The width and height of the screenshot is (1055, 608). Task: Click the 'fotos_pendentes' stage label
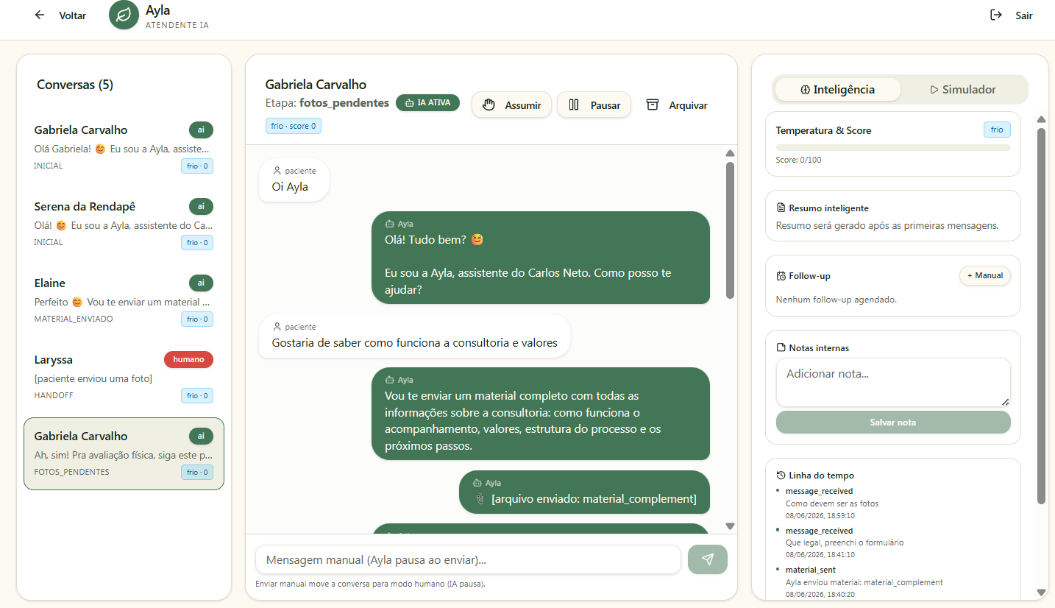[344, 103]
